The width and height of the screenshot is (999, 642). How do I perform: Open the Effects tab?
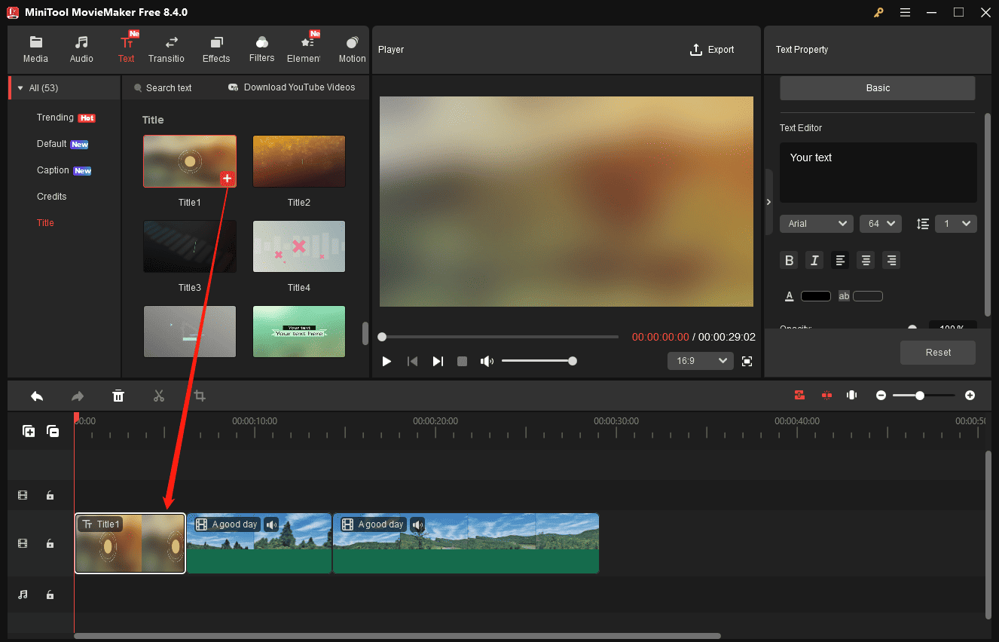point(216,50)
